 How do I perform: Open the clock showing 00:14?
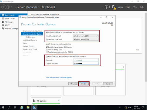pos(136,107)
